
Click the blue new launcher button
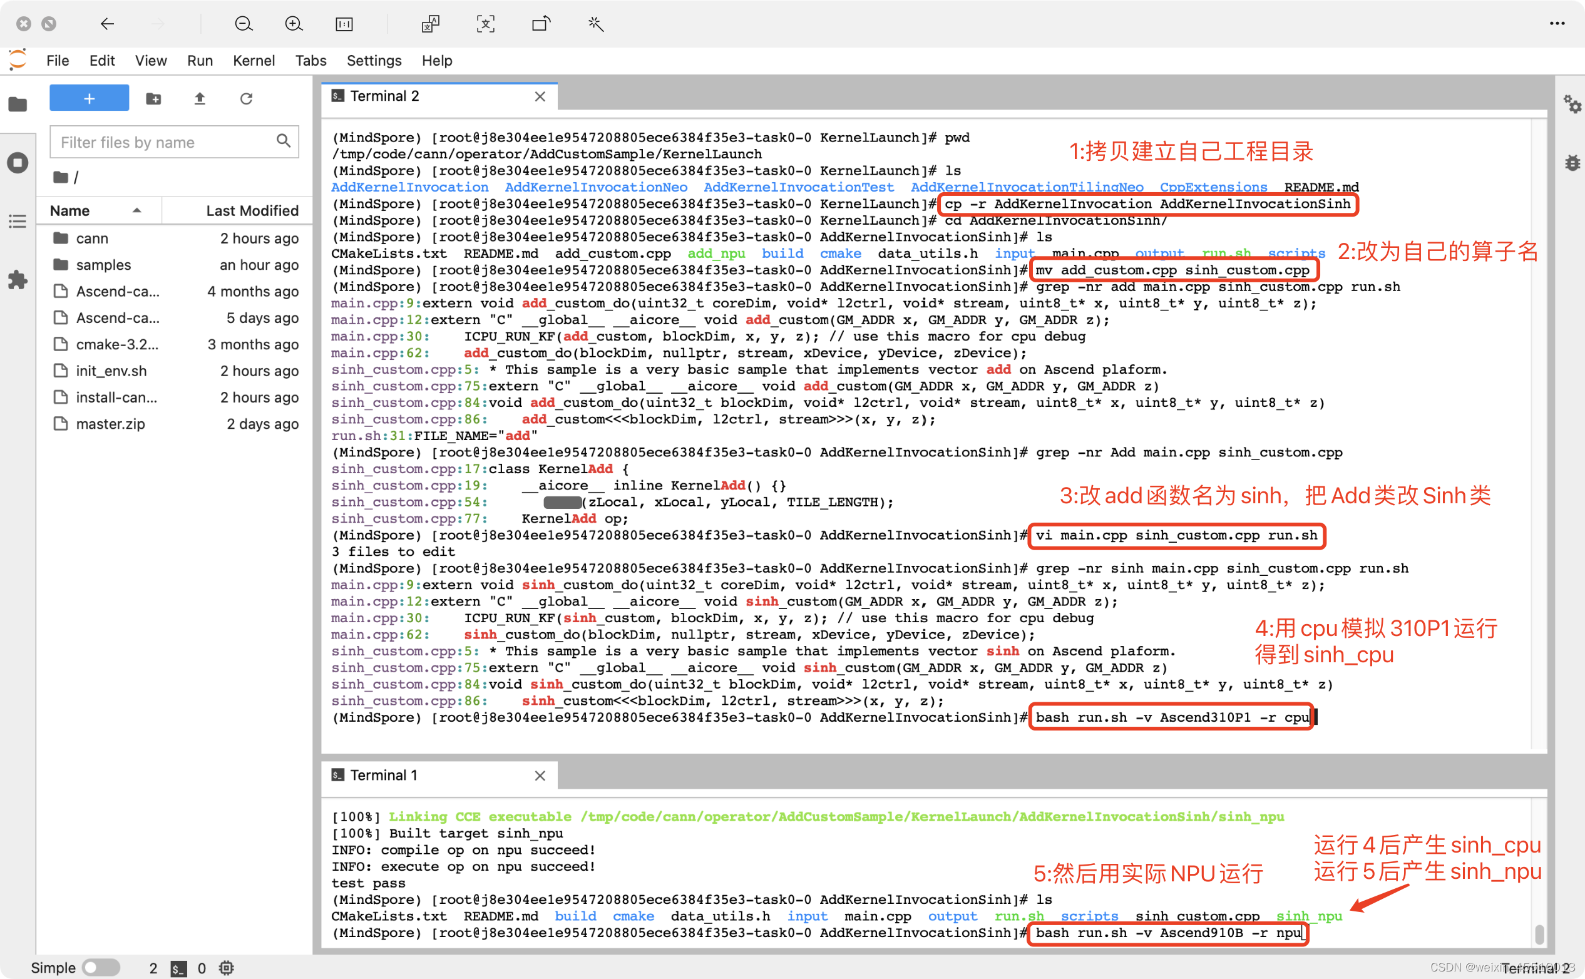tap(90, 98)
